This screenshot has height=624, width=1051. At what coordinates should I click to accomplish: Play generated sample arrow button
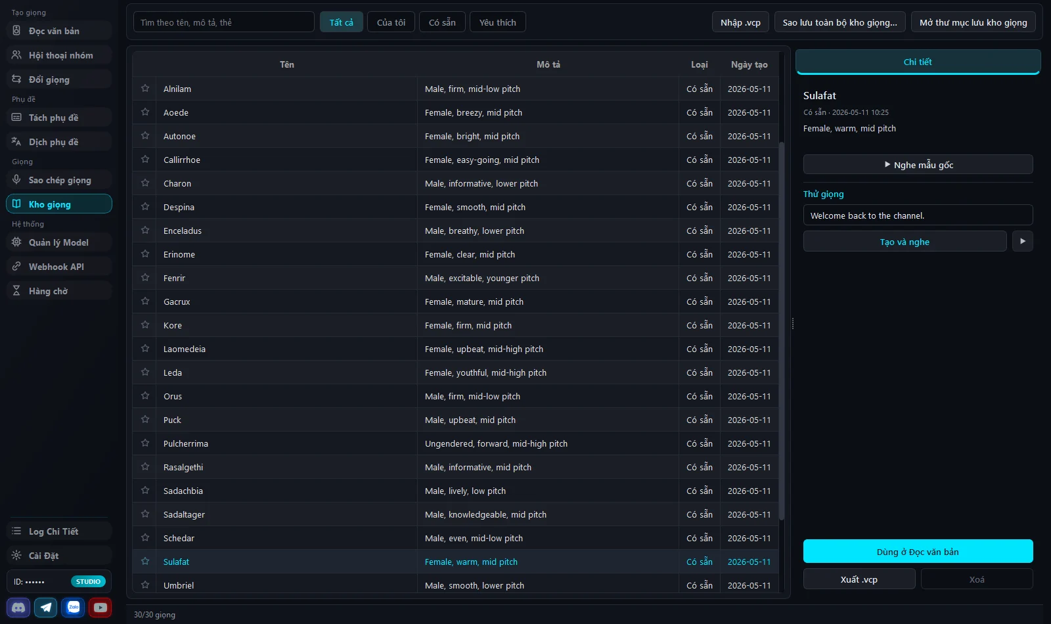pyautogui.click(x=1022, y=241)
